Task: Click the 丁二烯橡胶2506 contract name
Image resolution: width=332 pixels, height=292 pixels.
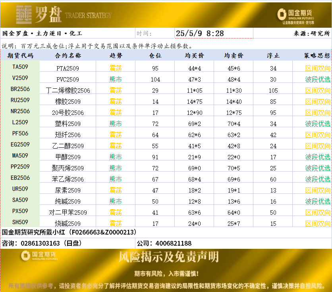Action: (68, 90)
